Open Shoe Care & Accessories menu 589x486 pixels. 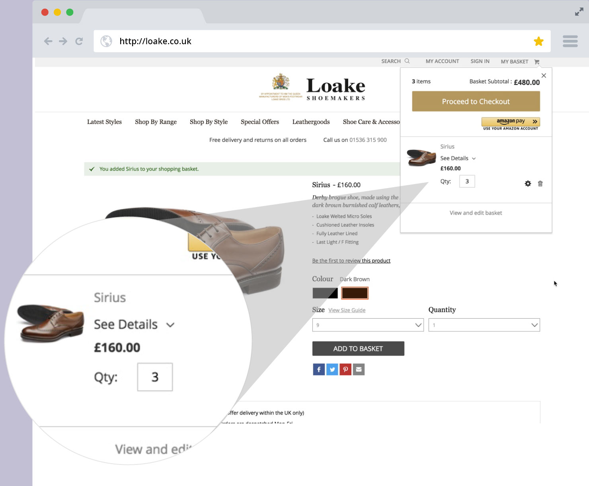point(371,122)
